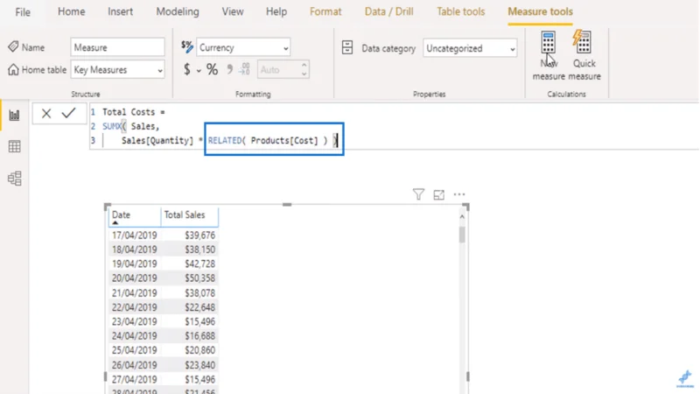
Task: Open the File menu
Action: (x=23, y=12)
